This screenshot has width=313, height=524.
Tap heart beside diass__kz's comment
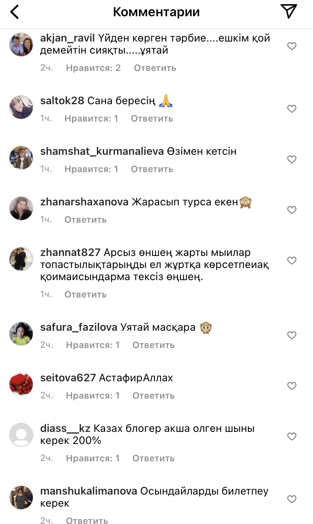(292, 436)
